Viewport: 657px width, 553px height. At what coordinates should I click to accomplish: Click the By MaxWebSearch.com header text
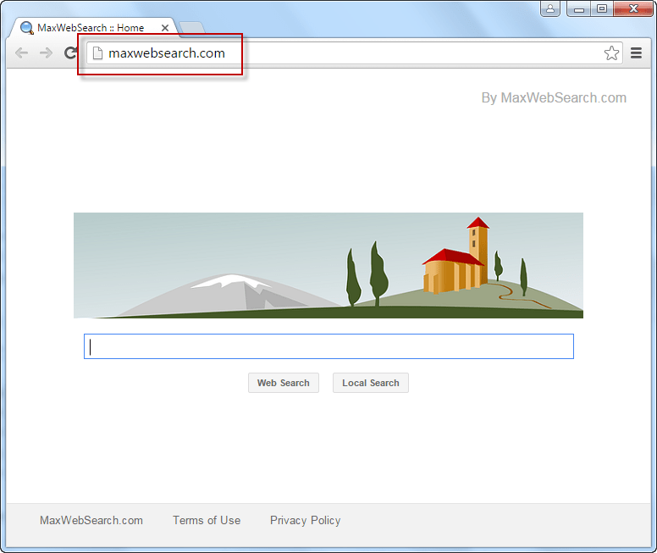[554, 97]
